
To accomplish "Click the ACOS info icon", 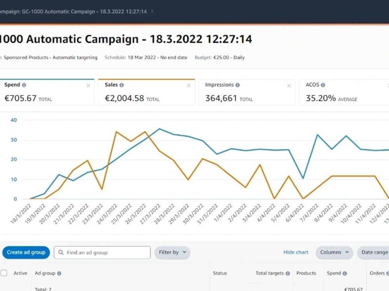I will [323, 85].
